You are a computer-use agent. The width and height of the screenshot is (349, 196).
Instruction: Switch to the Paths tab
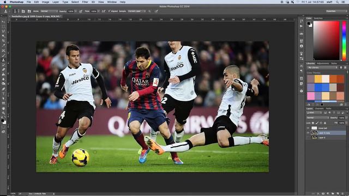tap(328, 109)
